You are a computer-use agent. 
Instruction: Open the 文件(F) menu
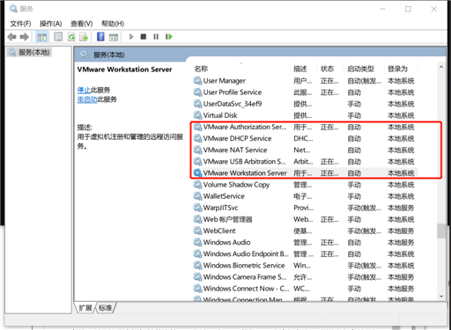20,24
